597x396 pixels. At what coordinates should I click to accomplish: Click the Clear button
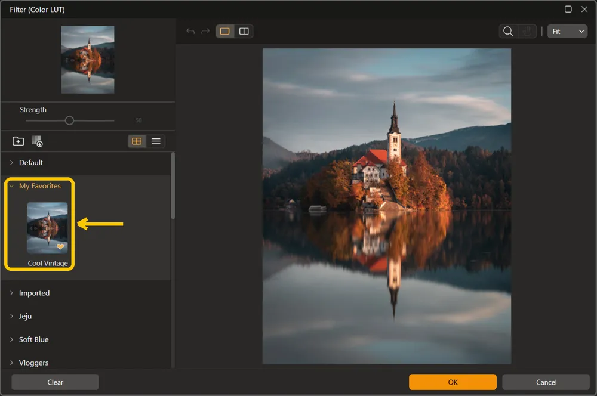coord(55,382)
